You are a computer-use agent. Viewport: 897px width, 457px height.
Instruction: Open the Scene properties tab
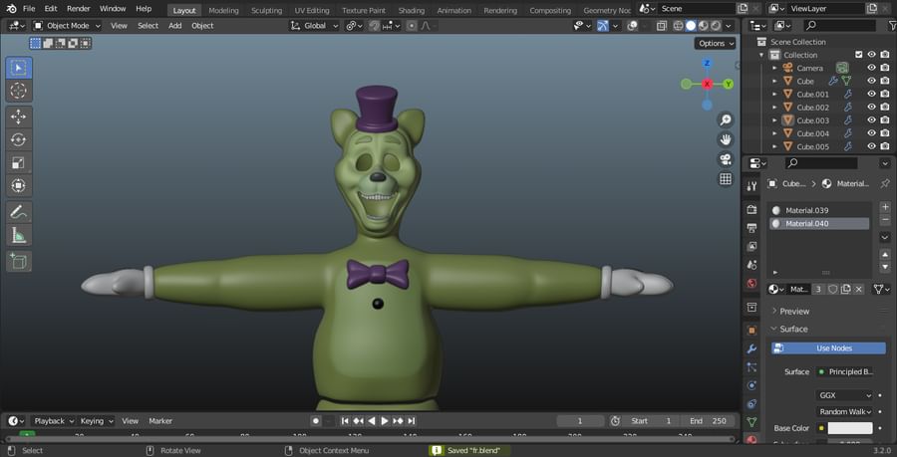(751, 265)
